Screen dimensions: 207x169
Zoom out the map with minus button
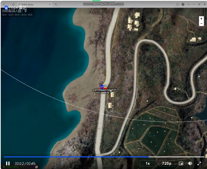(201, 24)
